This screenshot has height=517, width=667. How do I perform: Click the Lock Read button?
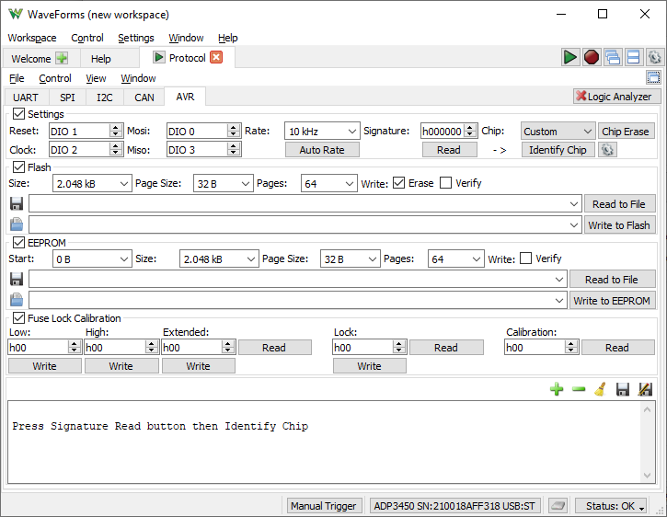(x=446, y=347)
